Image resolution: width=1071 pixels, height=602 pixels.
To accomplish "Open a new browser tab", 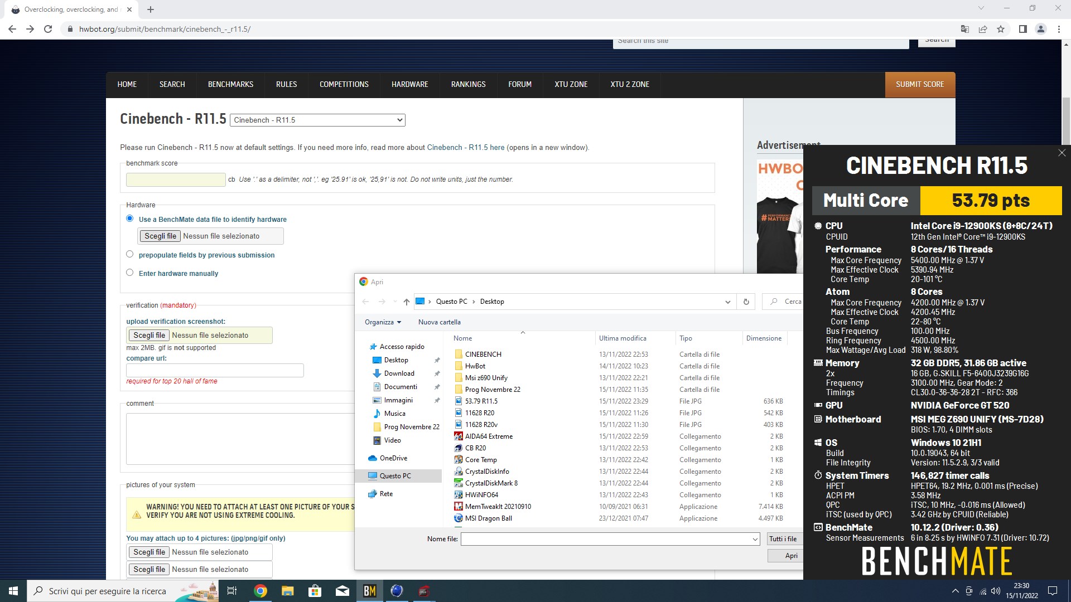I will (x=151, y=9).
